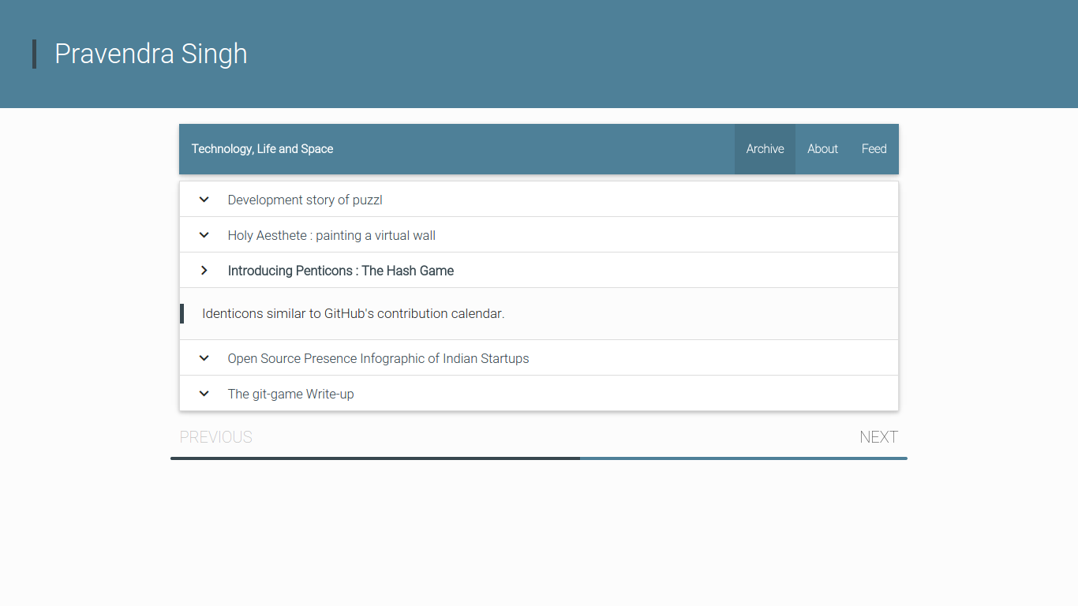The width and height of the screenshot is (1078, 606).
Task: Expand 'The git-game Write-up' chevron
Action: pos(204,394)
